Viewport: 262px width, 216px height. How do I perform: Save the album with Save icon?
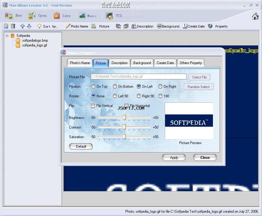click(57, 16)
